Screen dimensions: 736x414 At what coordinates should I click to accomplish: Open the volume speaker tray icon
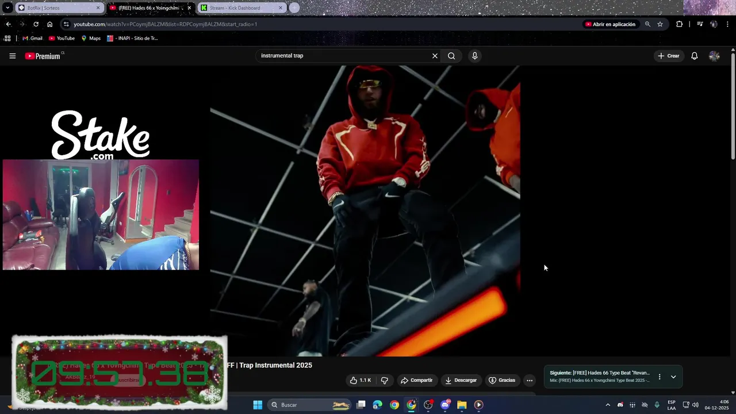tap(695, 405)
